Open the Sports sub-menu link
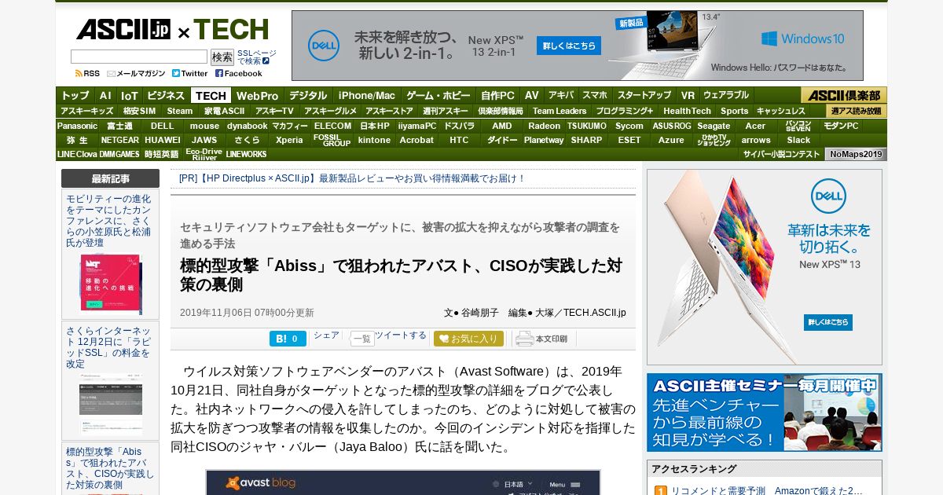 (735, 111)
